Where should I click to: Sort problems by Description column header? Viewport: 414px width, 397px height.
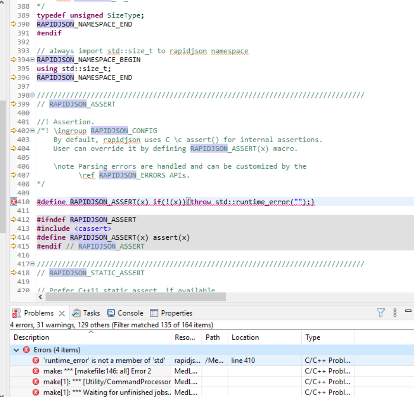point(31,337)
